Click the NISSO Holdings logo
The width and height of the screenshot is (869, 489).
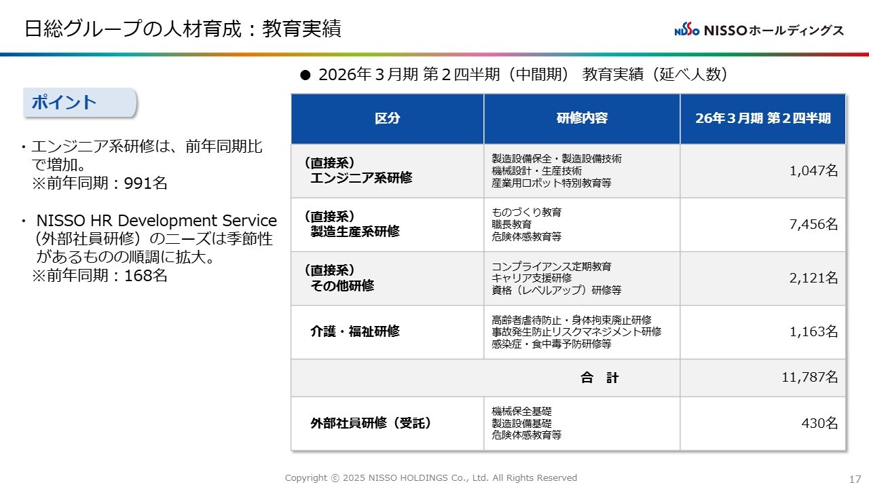pos(759,31)
